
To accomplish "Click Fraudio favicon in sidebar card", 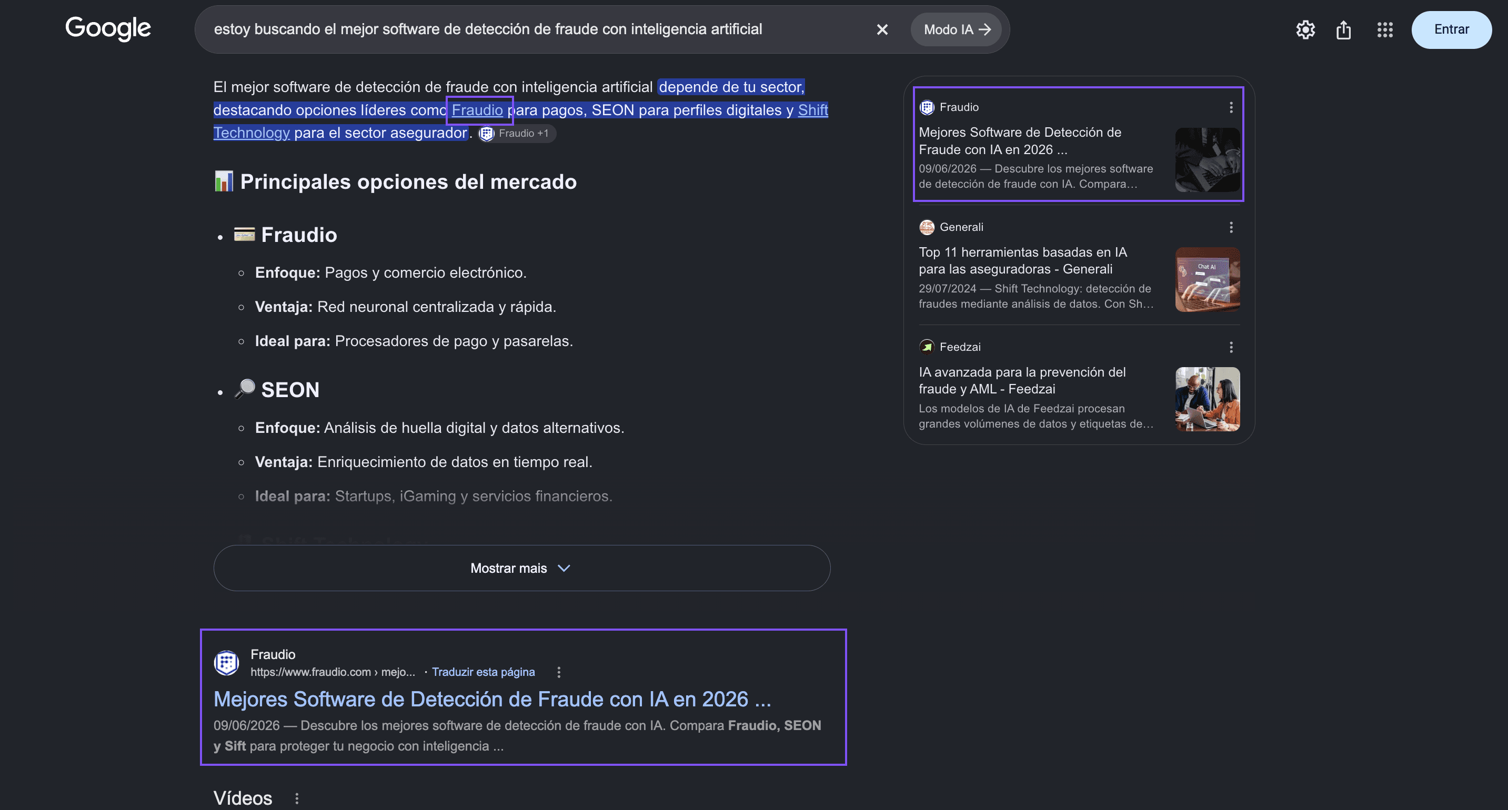I will point(927,107).
